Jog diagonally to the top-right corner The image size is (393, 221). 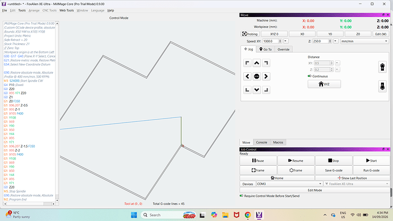point(266,63)
